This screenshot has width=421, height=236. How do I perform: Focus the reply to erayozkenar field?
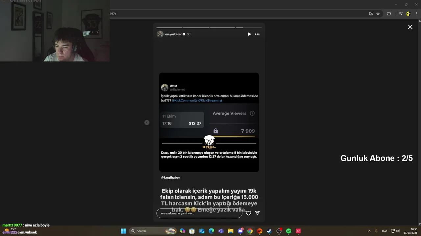pyautogui.click(x=199, y=213)
